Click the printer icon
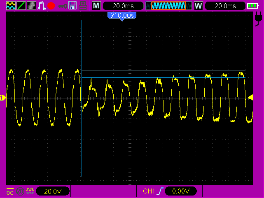This screenshot has width=264, height=198. 83,6
